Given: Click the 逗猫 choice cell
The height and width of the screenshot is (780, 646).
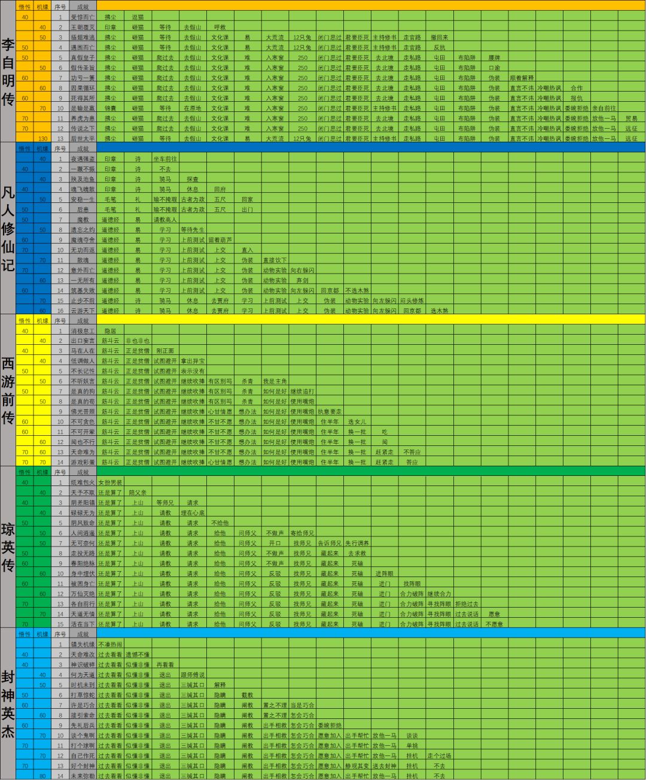Looking at the screenshot, I should (x=138, y=17).
